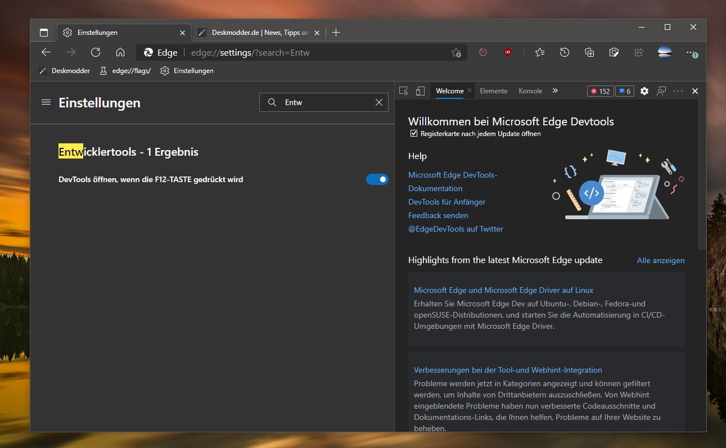The width and height of the screenshot is (726, 448).
Task: Clear the settings search field
Action: coord(379,102)
